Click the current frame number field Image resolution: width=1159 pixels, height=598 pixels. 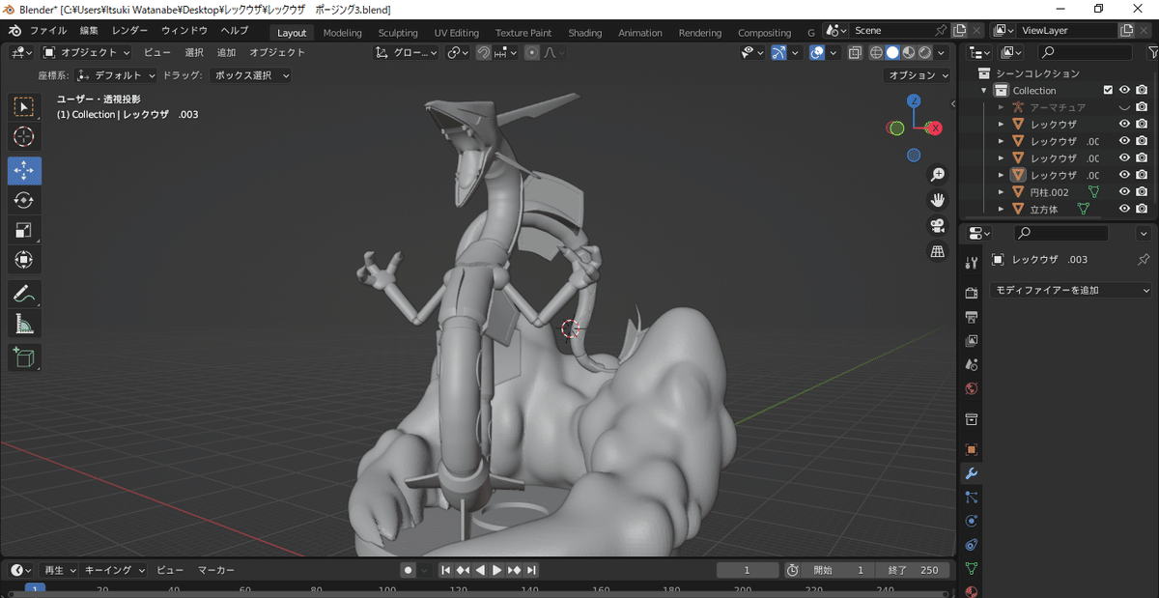[x=748, y=570]
